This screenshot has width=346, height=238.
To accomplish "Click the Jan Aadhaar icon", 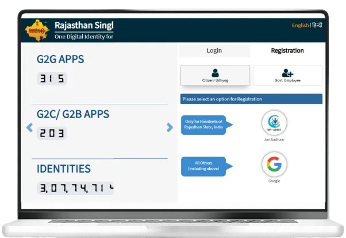I will click(274, 123).
